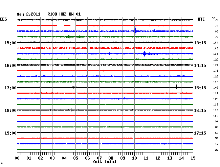Screen dimensions: 220x167
Task: Click the first red trace segment between its gaps
Action: coord(67,25)
